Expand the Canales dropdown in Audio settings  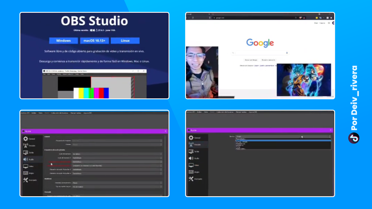[117, 144]
